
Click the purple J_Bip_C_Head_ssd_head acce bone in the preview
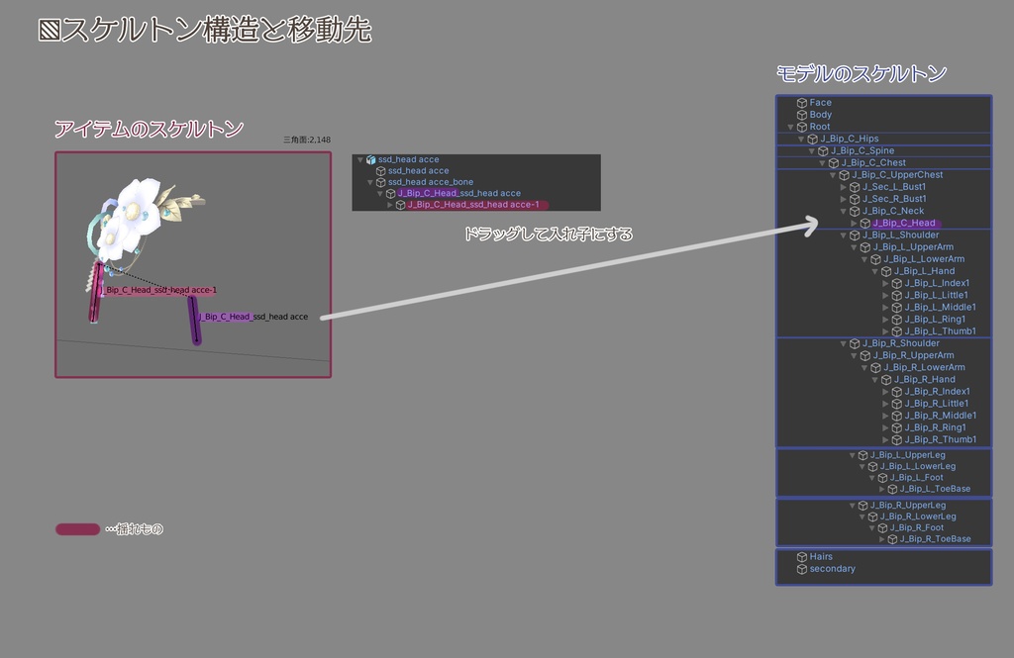click(x=194, y=320)
